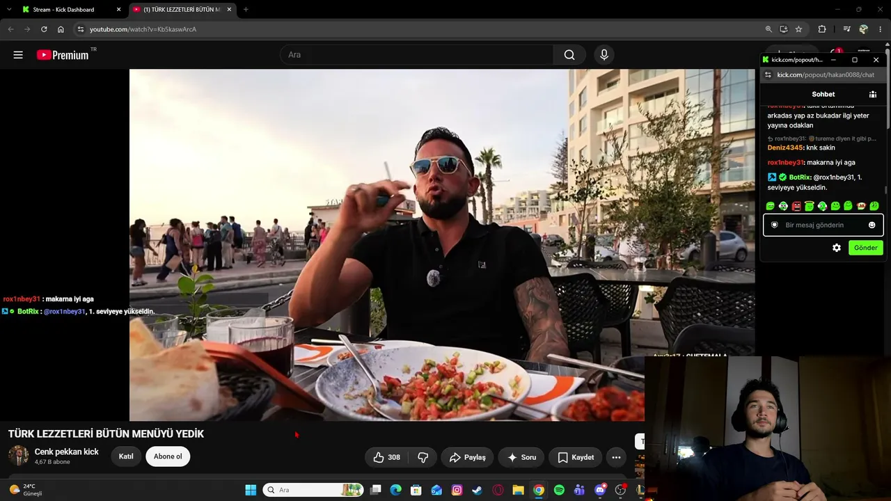Open the Opera browser from taskbar
This screenshot has width=891, height=501.
coord(498,490)
